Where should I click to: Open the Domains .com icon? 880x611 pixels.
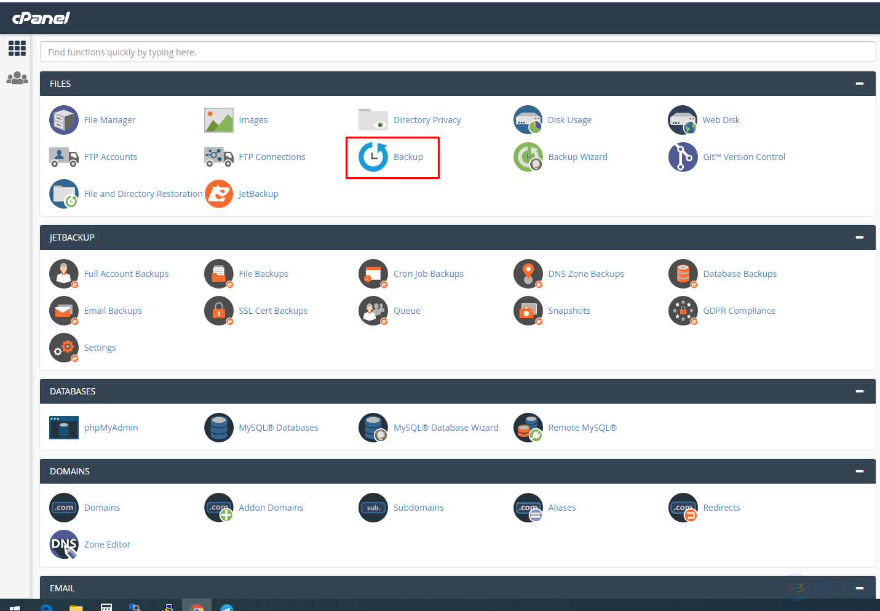[64, 508]
